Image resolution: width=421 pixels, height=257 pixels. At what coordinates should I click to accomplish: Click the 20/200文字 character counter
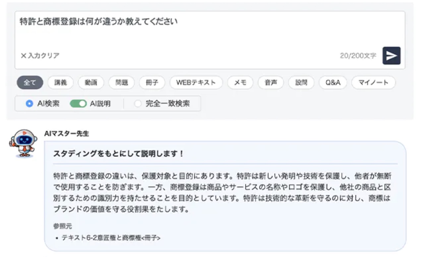pos(358,56)
